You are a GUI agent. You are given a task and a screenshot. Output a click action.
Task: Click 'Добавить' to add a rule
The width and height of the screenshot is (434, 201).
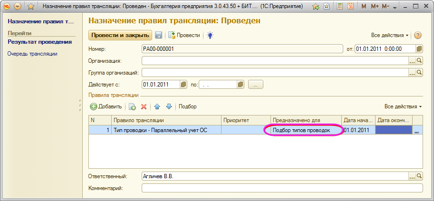pos(106,107)
